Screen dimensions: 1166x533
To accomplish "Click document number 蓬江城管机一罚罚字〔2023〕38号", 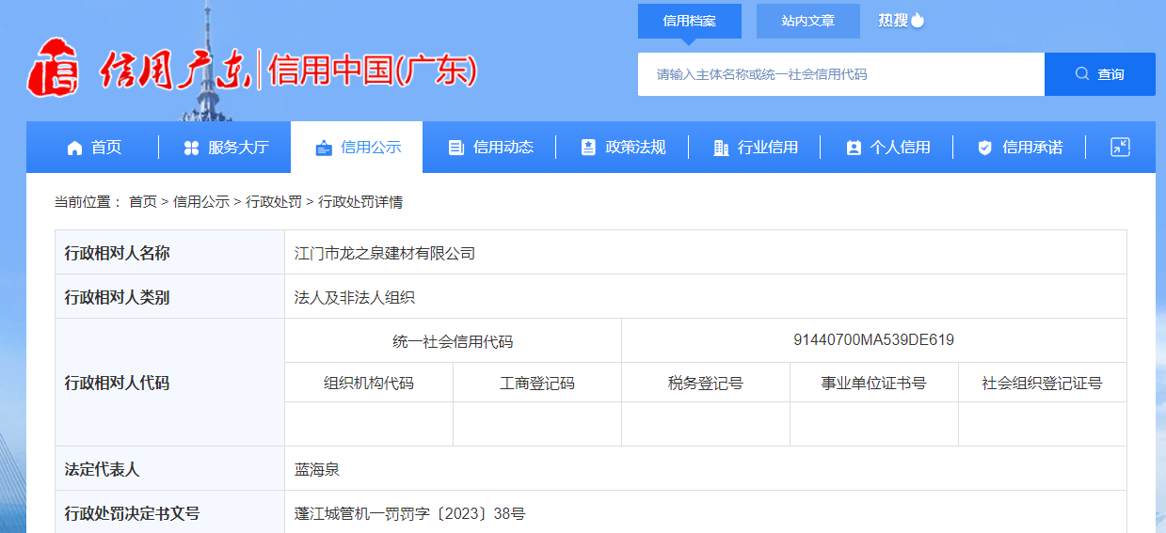I will coord(409,513).
